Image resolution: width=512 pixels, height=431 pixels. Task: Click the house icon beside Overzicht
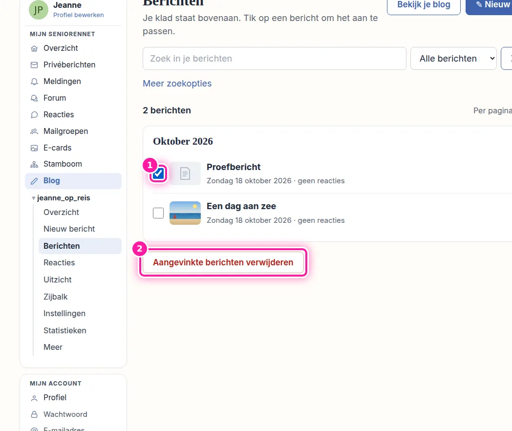point(34,49)
